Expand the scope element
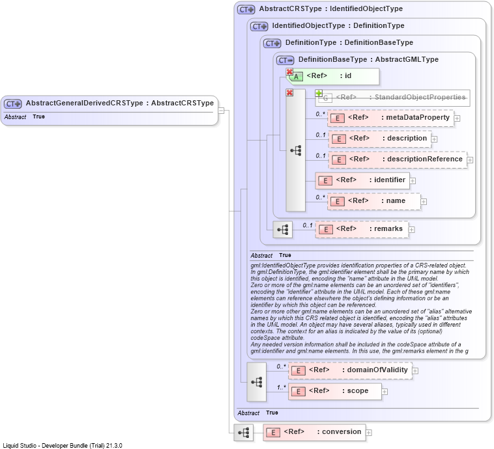494x449 pixels. [385, 392]
